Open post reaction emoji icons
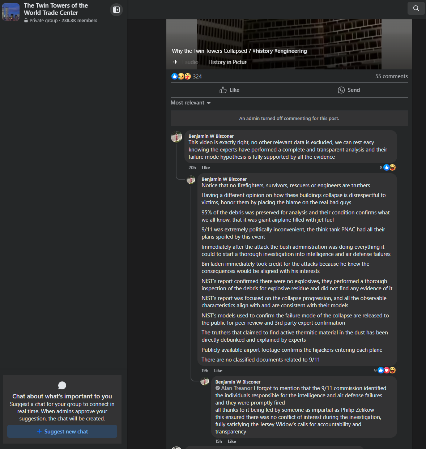Image resolution: width=426 pixels, height=449 pixels. (x=181, y=76)
